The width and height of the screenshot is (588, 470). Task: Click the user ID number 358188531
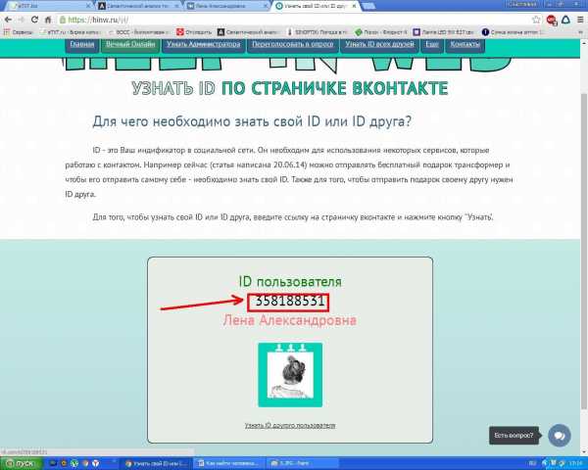288,303
